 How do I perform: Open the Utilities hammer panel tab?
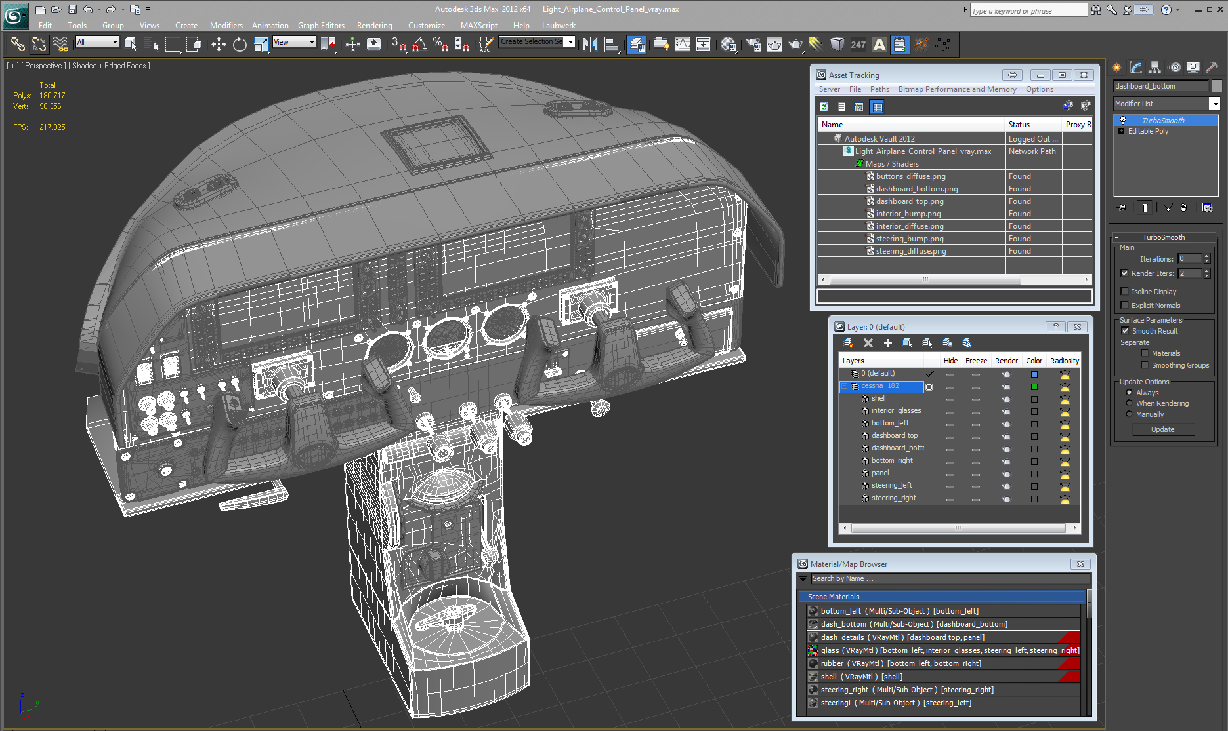pos(1212,67)
